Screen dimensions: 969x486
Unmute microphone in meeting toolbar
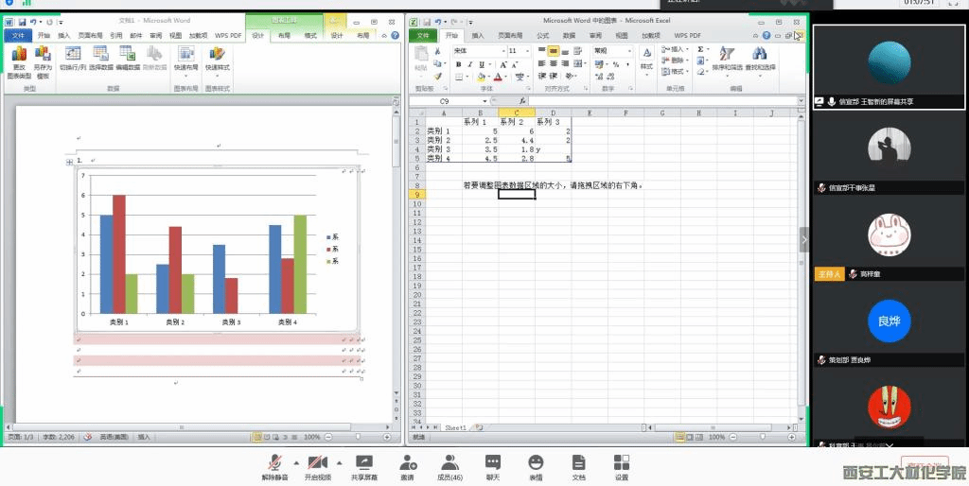(x=274, y=463)
